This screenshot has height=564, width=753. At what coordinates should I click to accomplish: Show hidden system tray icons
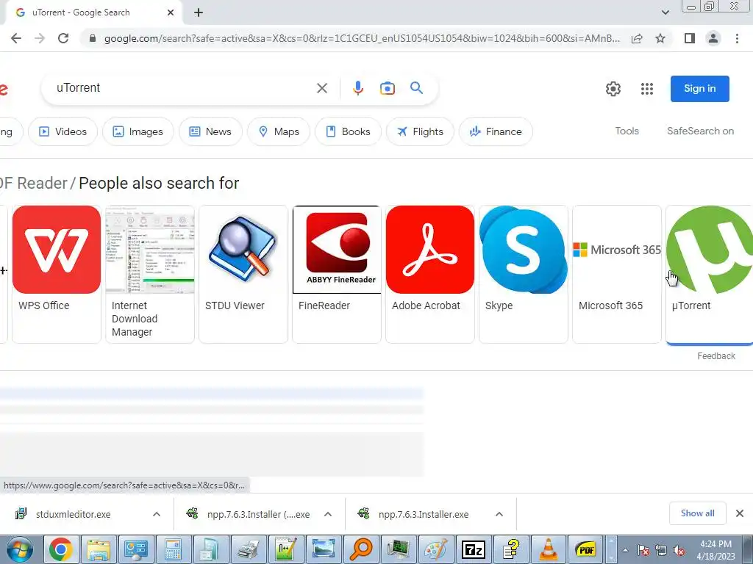click(625, 551)
